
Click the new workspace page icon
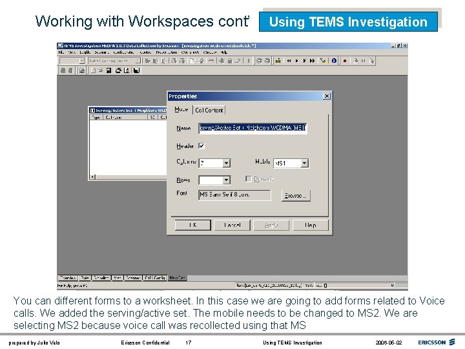coord(93,70)
